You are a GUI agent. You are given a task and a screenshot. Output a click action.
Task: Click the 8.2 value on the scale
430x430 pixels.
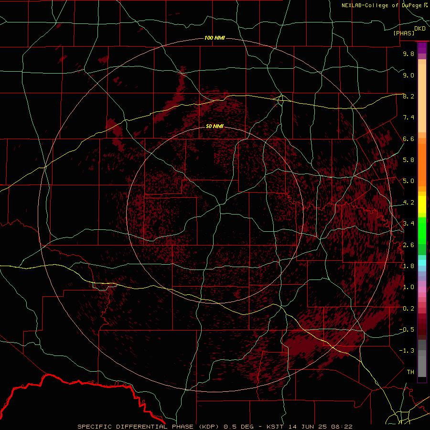408,96
